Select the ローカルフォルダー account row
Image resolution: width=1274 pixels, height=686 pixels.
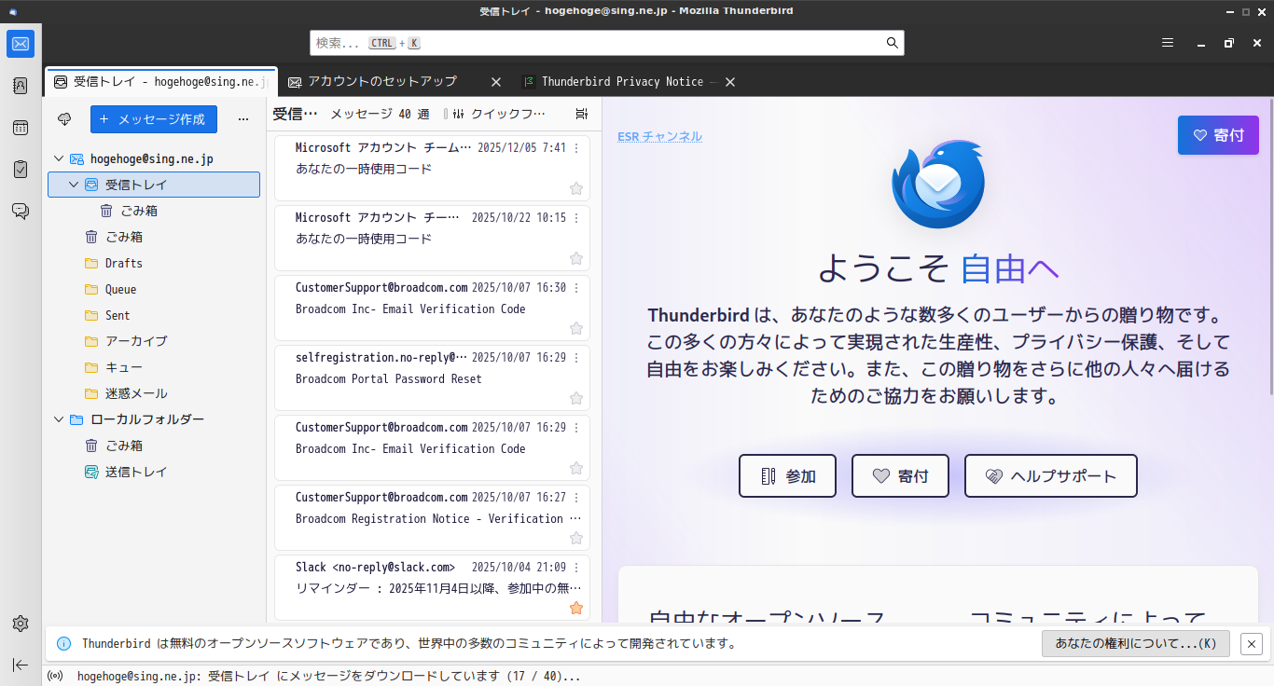pyautogui.click(x=154, y=419)
